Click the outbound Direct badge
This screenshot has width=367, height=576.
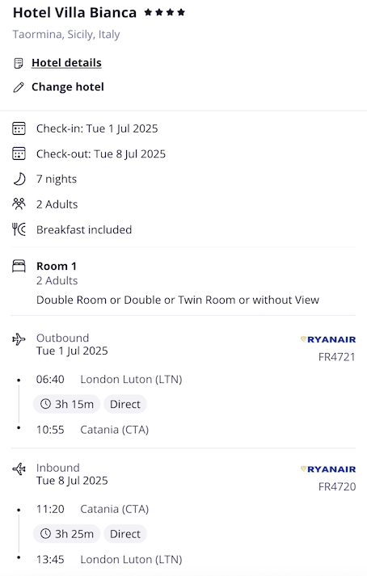click(125, 404)
